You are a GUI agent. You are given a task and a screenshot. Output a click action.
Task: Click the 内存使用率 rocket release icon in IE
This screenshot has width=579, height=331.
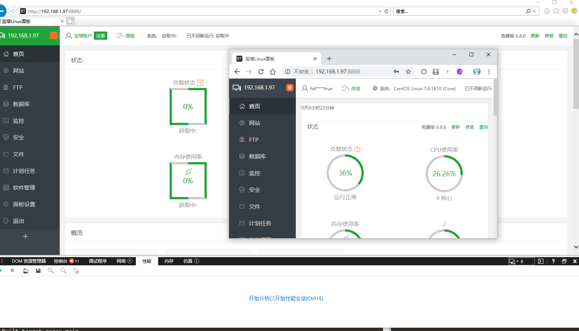(189, 172)
